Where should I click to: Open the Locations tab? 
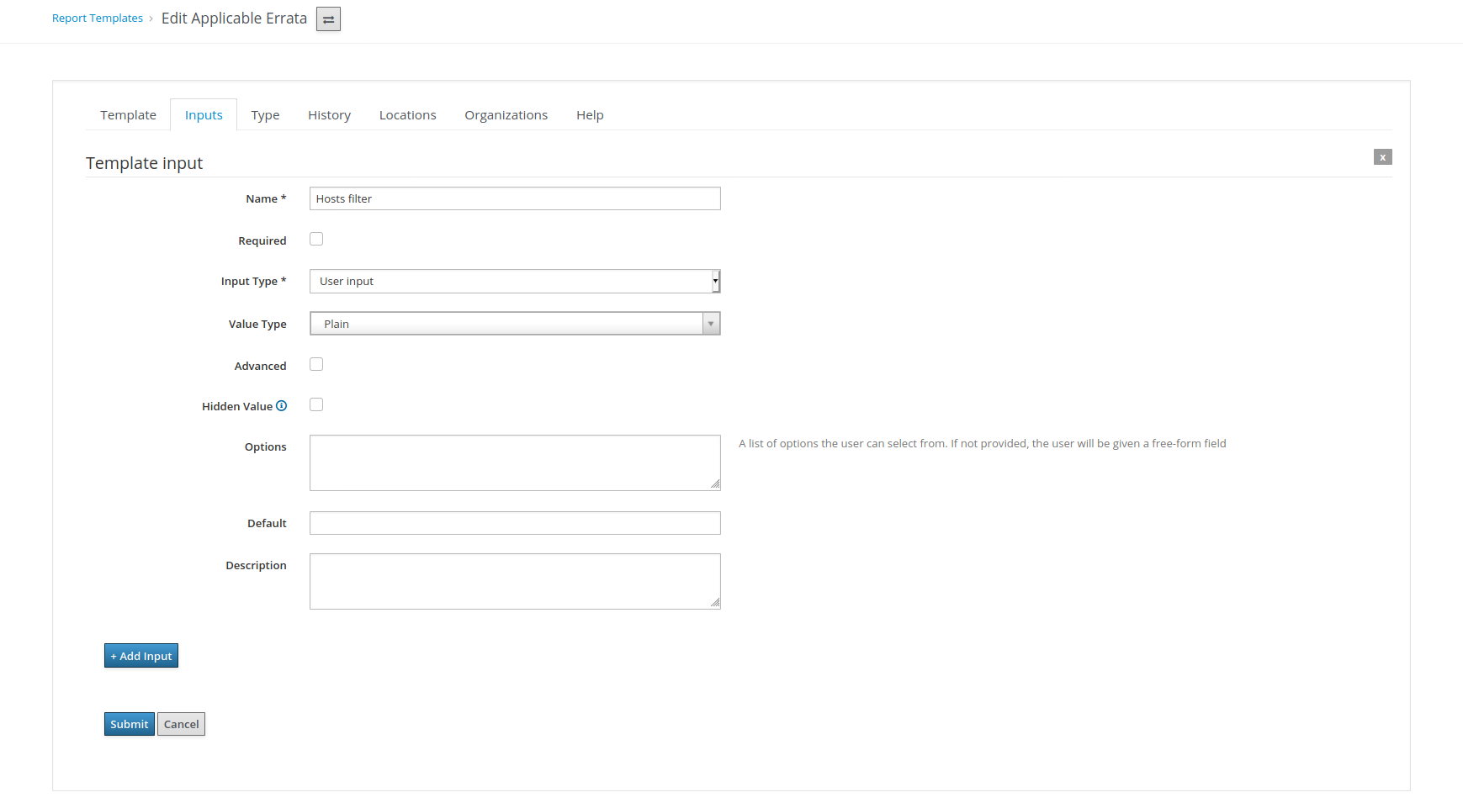pyautogui.click(x=407, y=115)
